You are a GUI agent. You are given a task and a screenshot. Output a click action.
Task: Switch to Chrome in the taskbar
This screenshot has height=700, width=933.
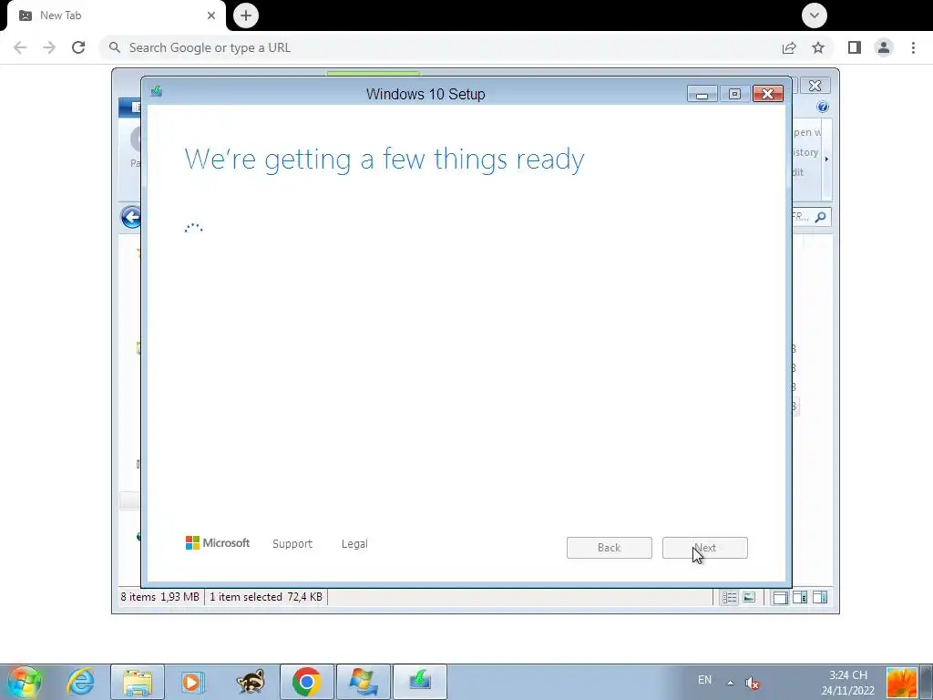(307, 682)
